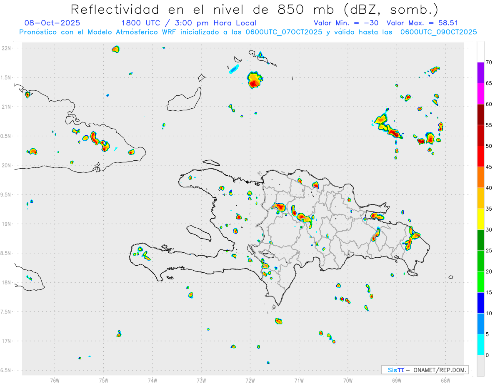Click the colorbar value label "30"
Image resolution: width=500 pixels, height=386 pixels.
pyautogui.click(x=489, y=230)
